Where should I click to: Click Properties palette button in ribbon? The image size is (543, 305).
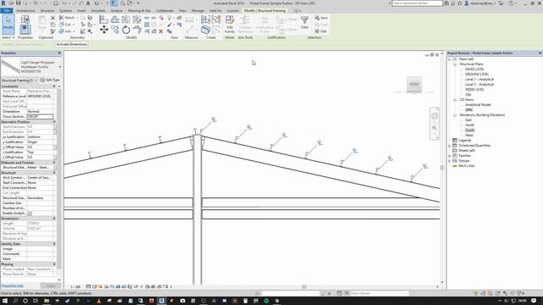pyautogui.click(x=25, y=30)
